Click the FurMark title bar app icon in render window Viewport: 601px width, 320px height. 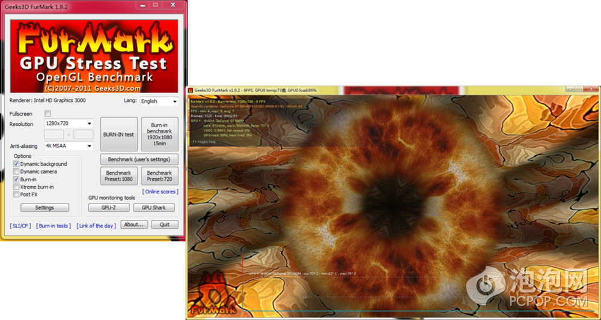coord(190,90)
